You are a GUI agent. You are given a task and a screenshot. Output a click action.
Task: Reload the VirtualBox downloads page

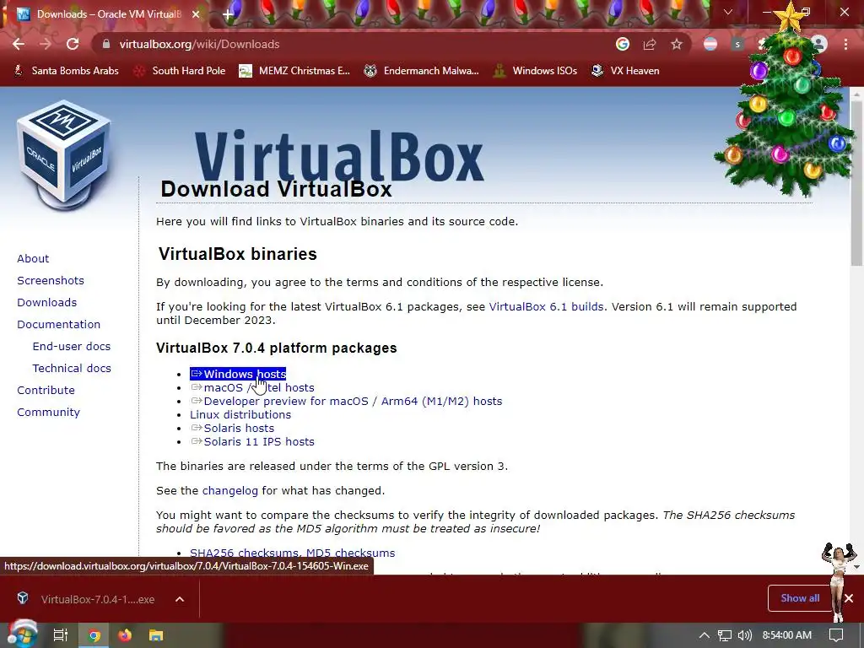click(73, 44)
